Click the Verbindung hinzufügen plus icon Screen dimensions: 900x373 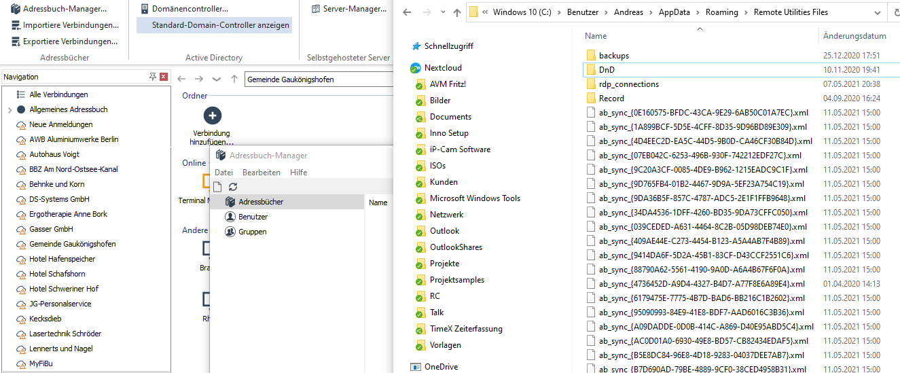[x=212, y=116]
